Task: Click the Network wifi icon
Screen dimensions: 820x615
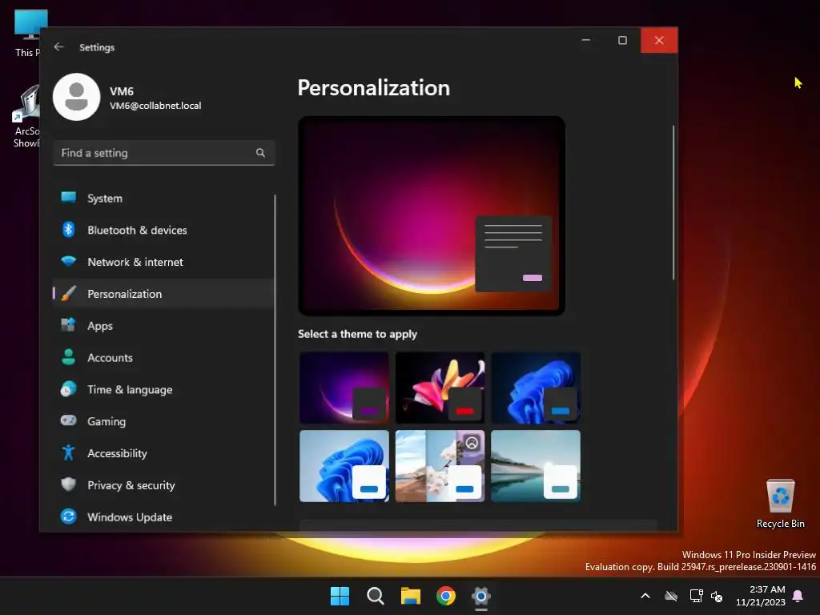Action: [69, 262]
